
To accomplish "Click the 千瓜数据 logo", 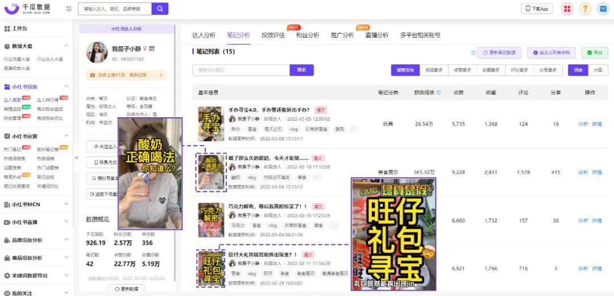I will tap(27, 9).
